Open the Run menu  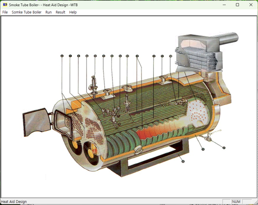pyautogui.click(x=49, y=12)
